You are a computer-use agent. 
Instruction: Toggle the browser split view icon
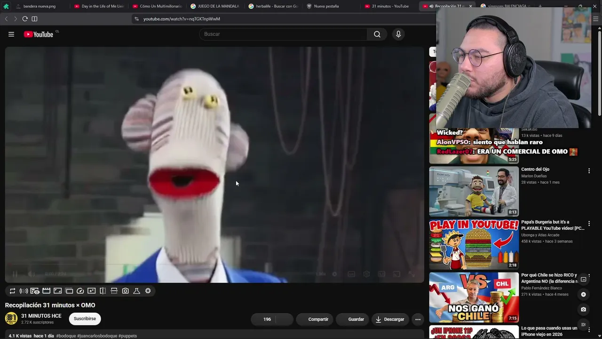(x=34, y=19)
